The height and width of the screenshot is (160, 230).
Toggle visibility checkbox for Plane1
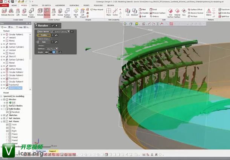[x=7, y=134]
